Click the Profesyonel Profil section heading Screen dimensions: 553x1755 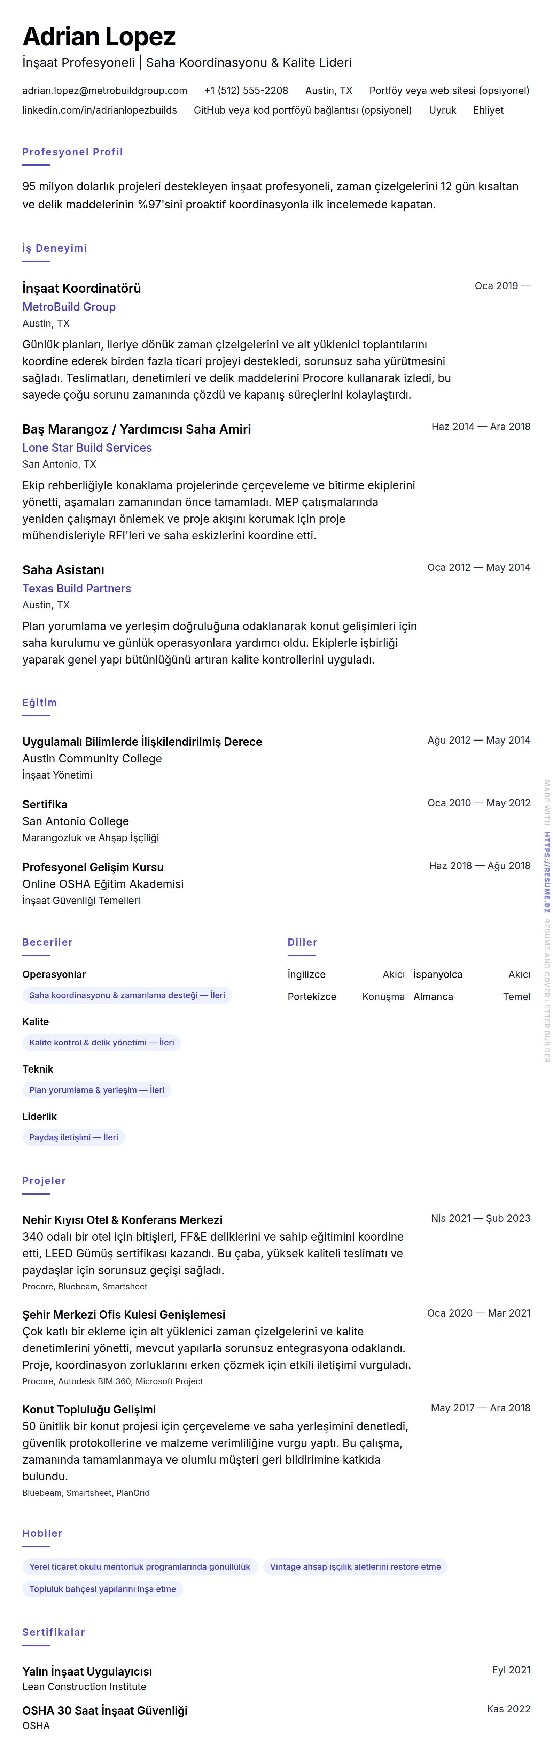pos(72,152)
